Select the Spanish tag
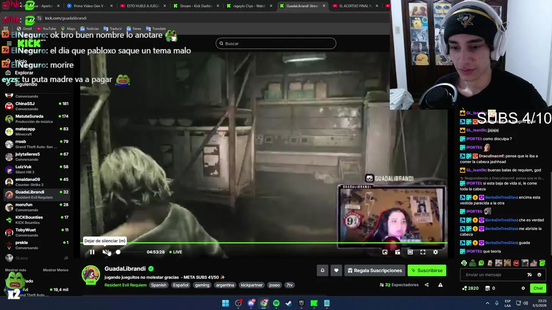The width and height of the screenshot is (552, 310). pyautogui.click(x=158, y=285)
